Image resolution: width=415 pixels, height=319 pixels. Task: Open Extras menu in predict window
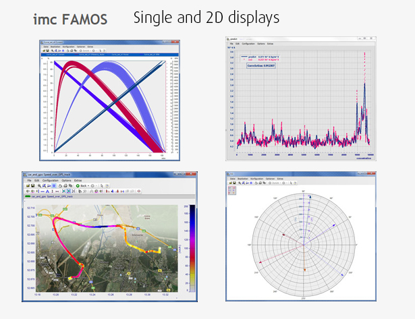tap(270, 44)
